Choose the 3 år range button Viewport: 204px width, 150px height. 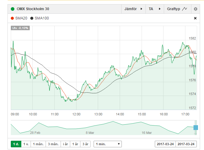point(85,144)
